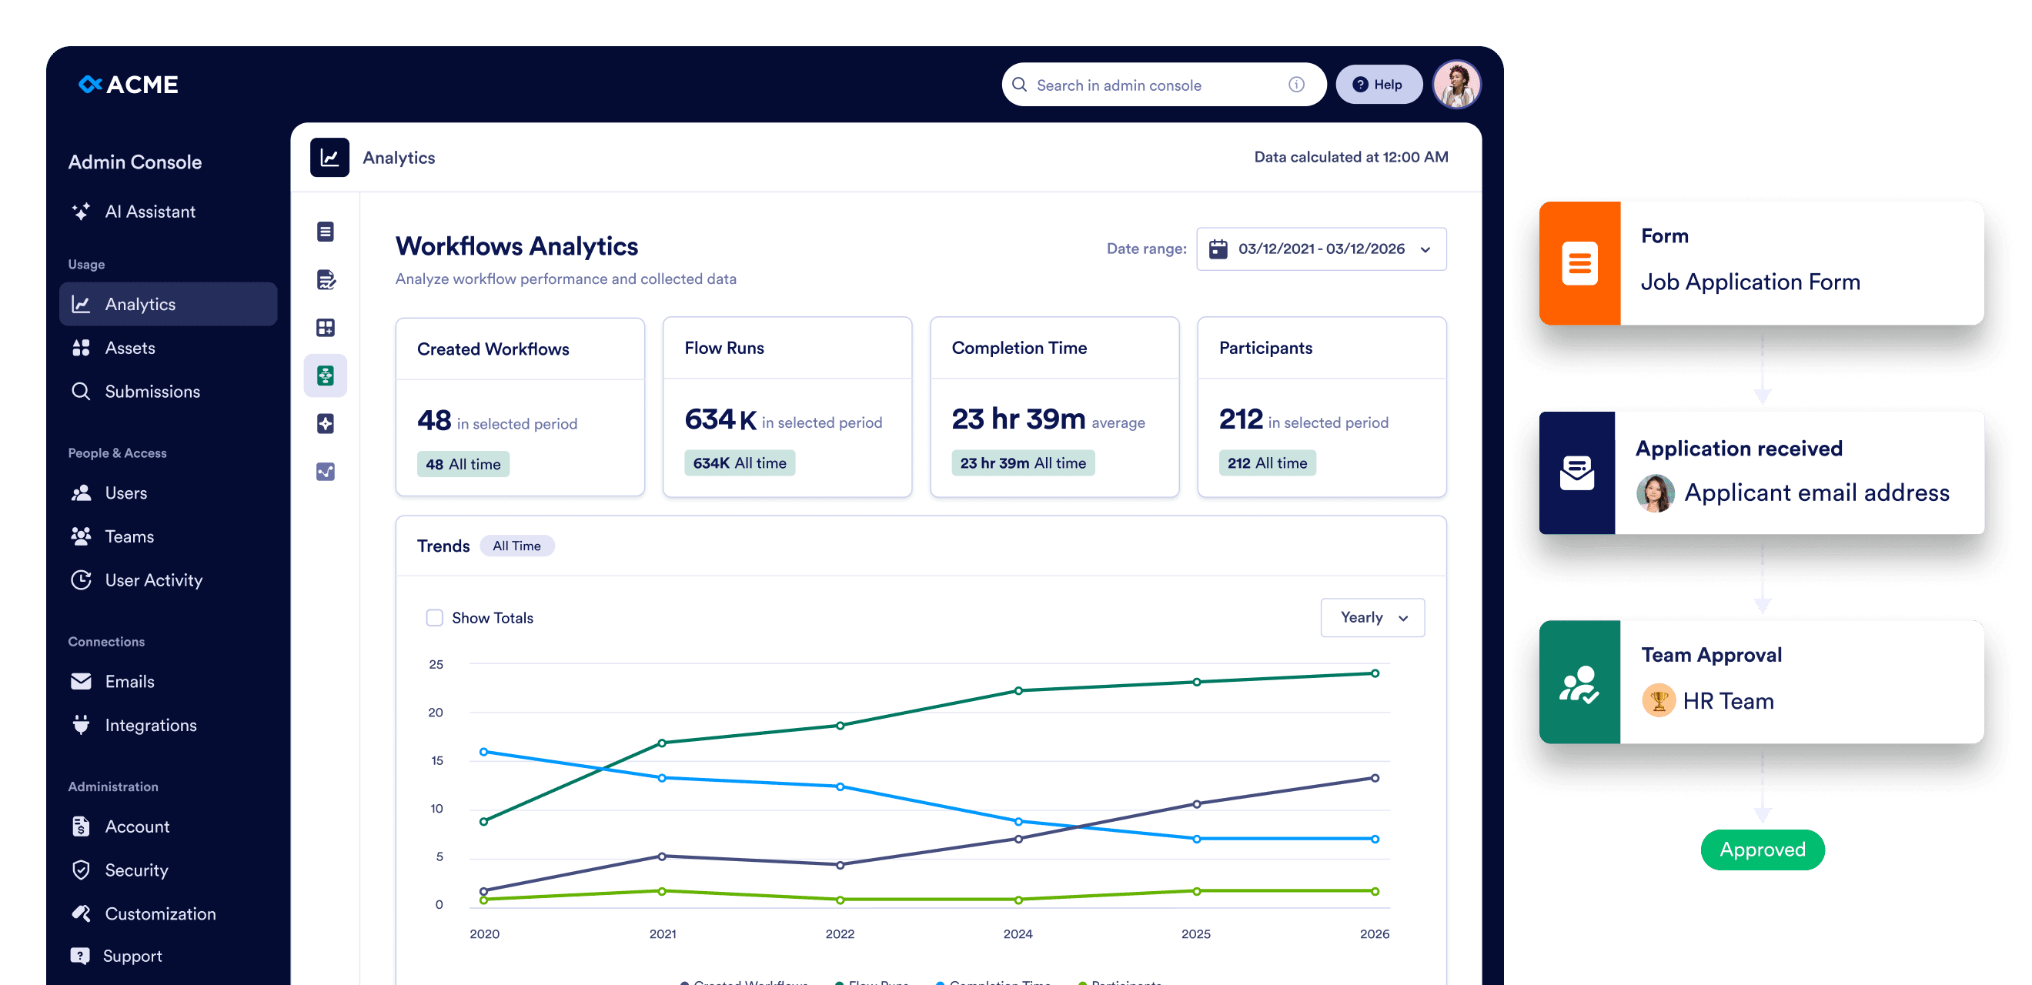2032x985 pixels.
Task: Open the AI Agents analytics icon
Action: tap(325, 423)
